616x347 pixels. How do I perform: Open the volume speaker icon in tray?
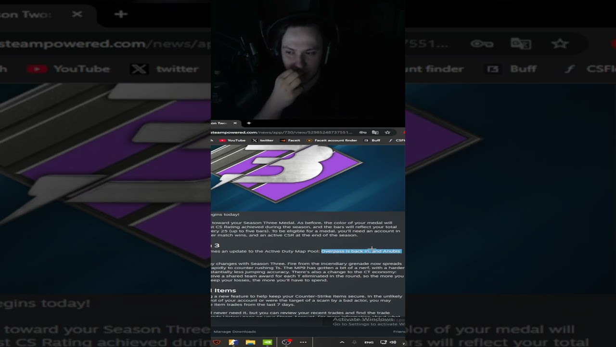(393, 342)
